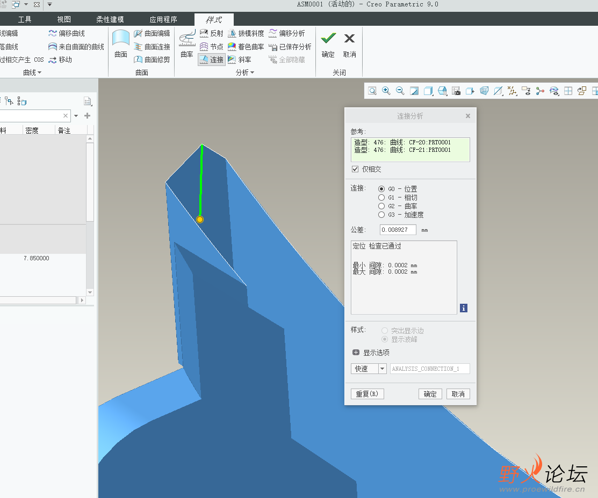Select the 移动 (Move) curve tool
Viewport: 598px width, 498px height.
click(x=60, y=60)
